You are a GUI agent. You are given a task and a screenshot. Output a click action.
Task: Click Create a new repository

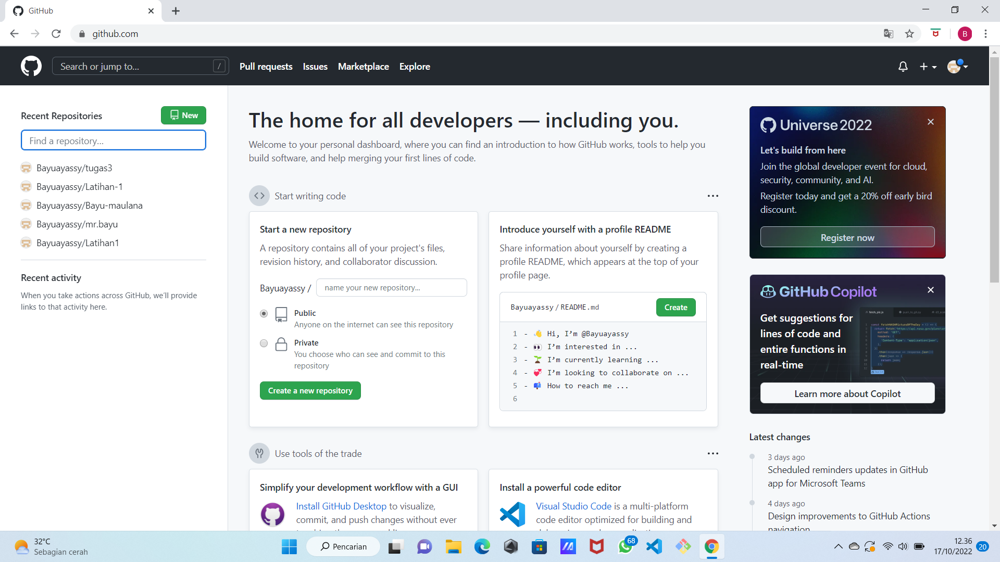(x=310, y=390)
